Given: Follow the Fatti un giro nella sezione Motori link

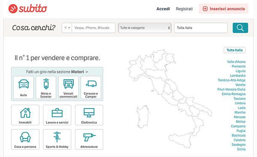Looking at the screenshot, I should [x=57, y=72].
